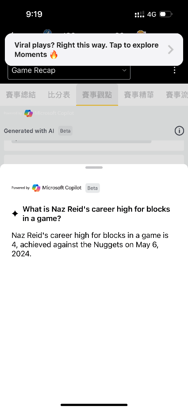
Task: Tap the Naz Reid career high blocks question
Action: [x=96, y=213]
